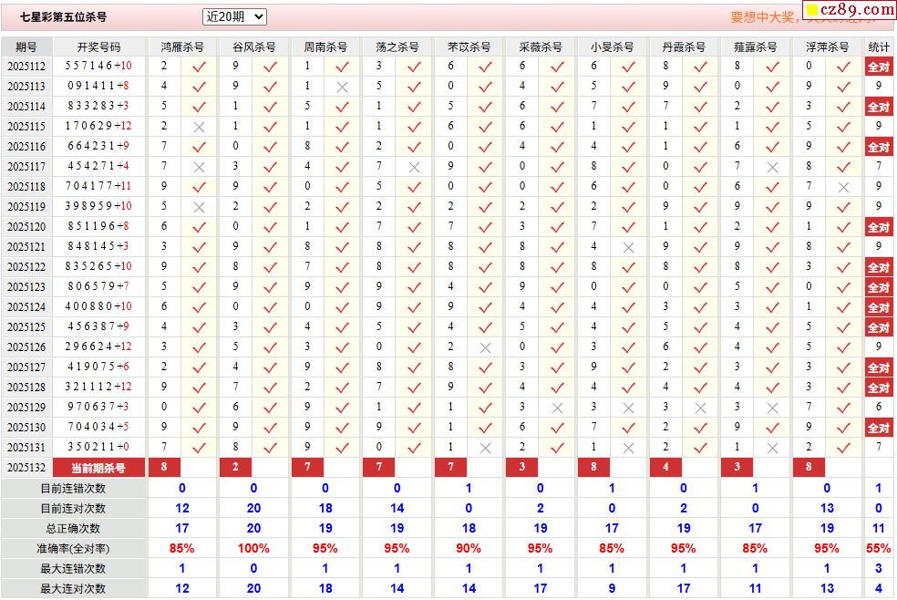Click the 准确率(全对率) row label
Viewport: 897px width, 600px height.
click(x=73, y=548)
